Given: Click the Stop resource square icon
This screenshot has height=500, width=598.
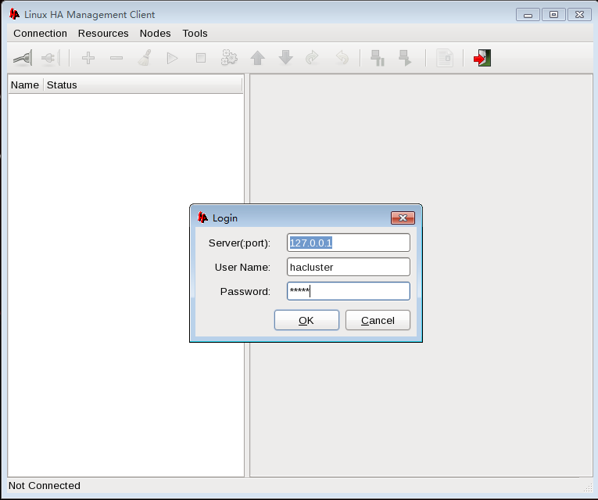Looking at the screenshot, I should pyautogui.click(x=201, y=58).
